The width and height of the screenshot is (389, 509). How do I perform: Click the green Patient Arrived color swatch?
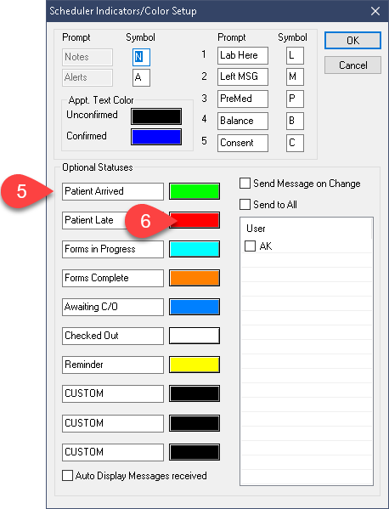click(194, 191)
